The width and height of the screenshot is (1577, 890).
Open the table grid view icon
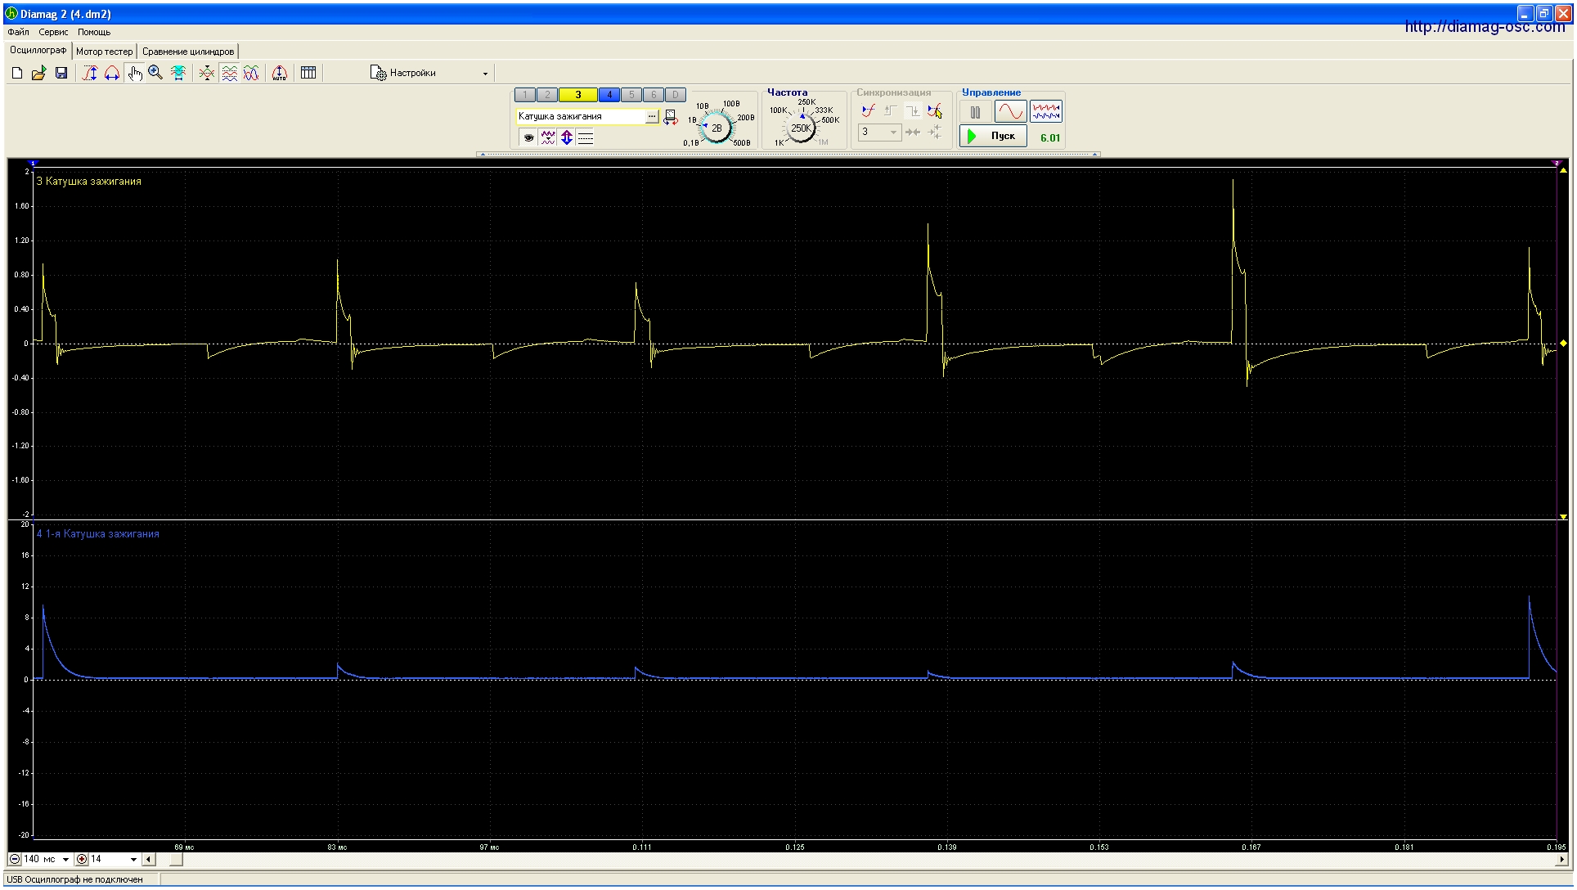click(x=308, y=74)
